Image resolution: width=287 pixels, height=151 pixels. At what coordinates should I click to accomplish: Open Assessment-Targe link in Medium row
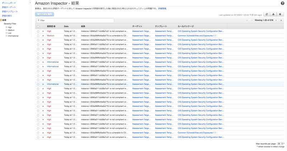(x=141, y=36)
